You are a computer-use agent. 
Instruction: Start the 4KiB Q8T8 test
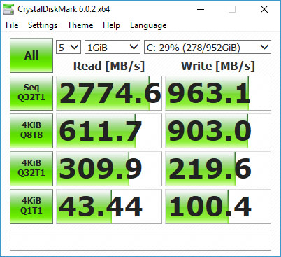[31, 131]
